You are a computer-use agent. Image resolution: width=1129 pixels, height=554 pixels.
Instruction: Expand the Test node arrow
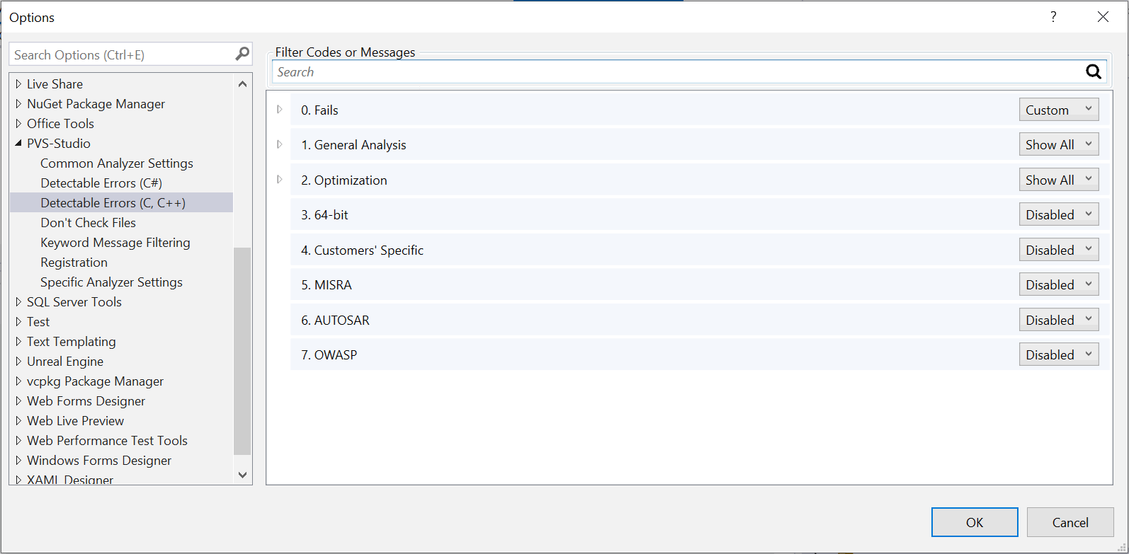coord(18,321)
